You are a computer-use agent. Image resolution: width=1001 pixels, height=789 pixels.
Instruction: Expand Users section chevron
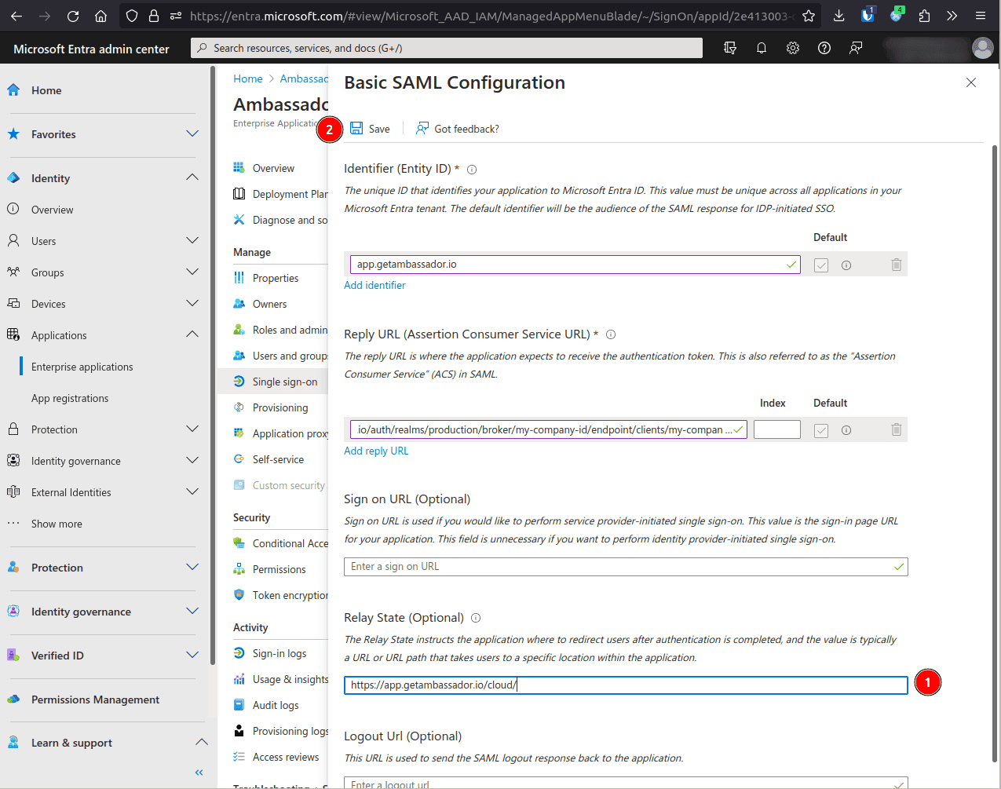(x=192, y=241)
